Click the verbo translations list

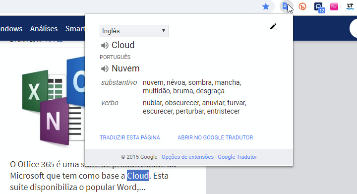(x=194, y=107)
